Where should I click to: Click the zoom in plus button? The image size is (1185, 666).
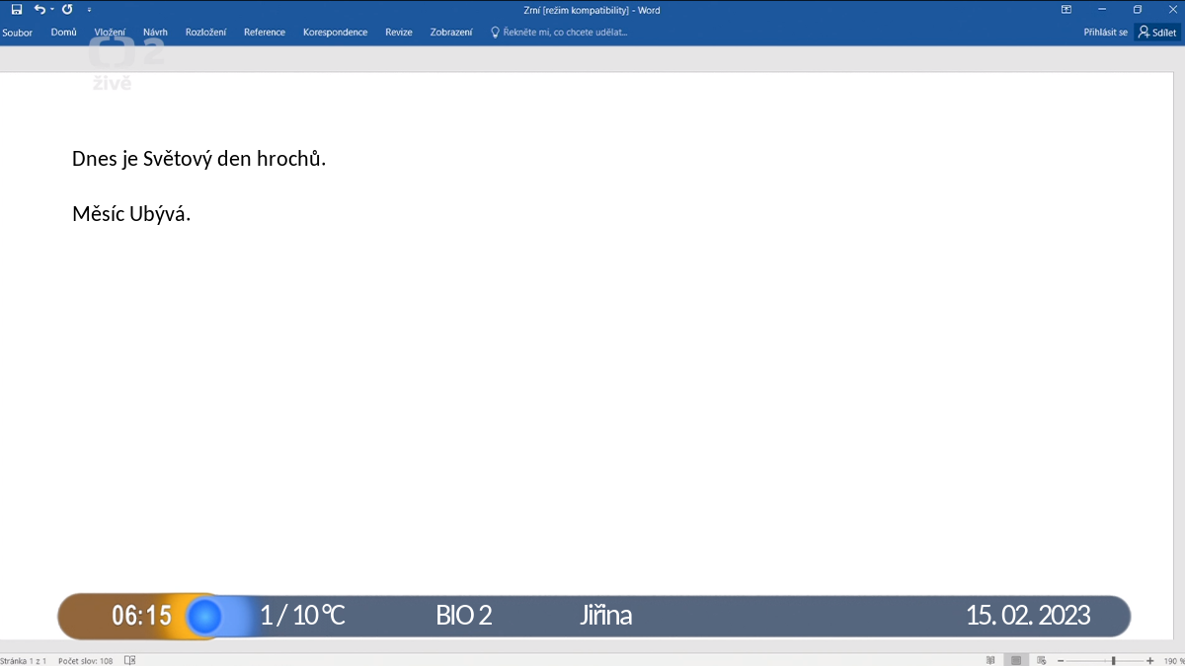pos(1150,660)
